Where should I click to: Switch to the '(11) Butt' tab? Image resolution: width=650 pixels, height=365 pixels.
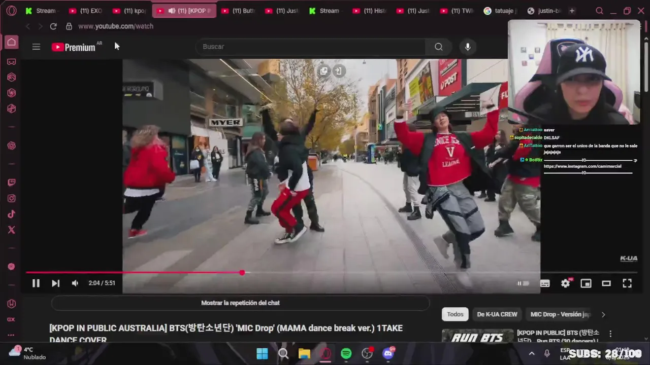pyautogui.click(x=238, y=11)
